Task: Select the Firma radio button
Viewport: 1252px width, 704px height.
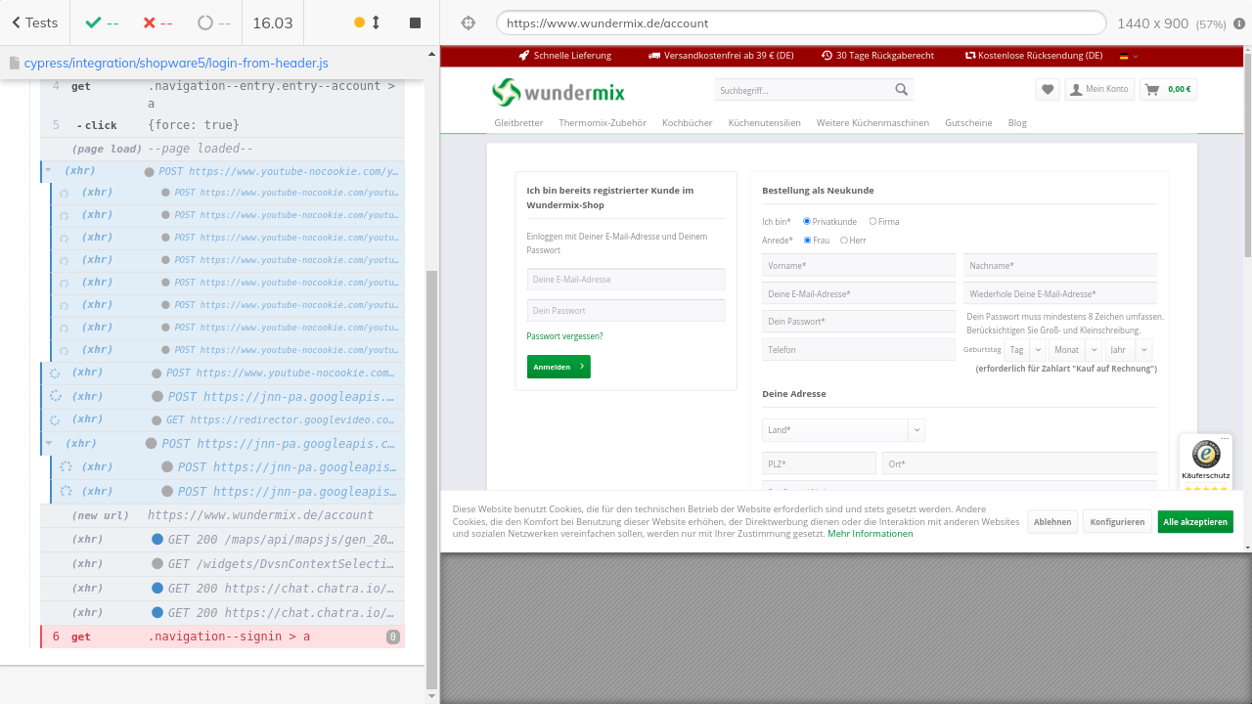Action: (872, 222)
